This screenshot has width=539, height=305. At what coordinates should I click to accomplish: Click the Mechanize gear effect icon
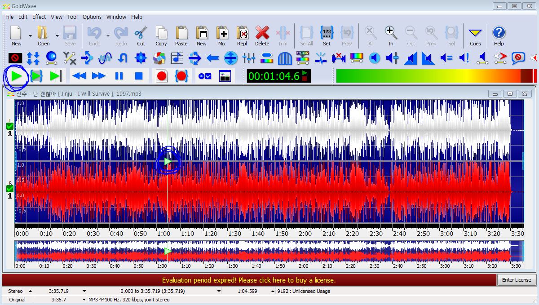pyautogui.click(x=141, y=58)
